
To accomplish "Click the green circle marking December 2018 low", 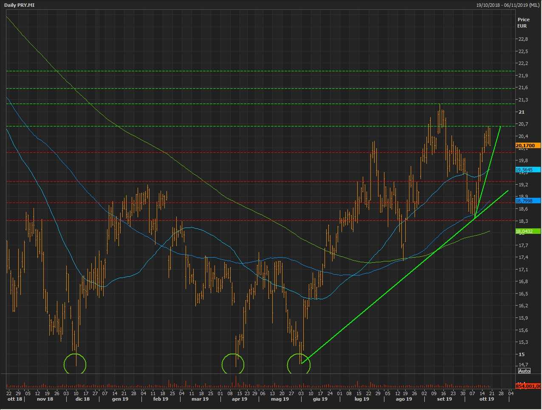I will tap(75, 364).
